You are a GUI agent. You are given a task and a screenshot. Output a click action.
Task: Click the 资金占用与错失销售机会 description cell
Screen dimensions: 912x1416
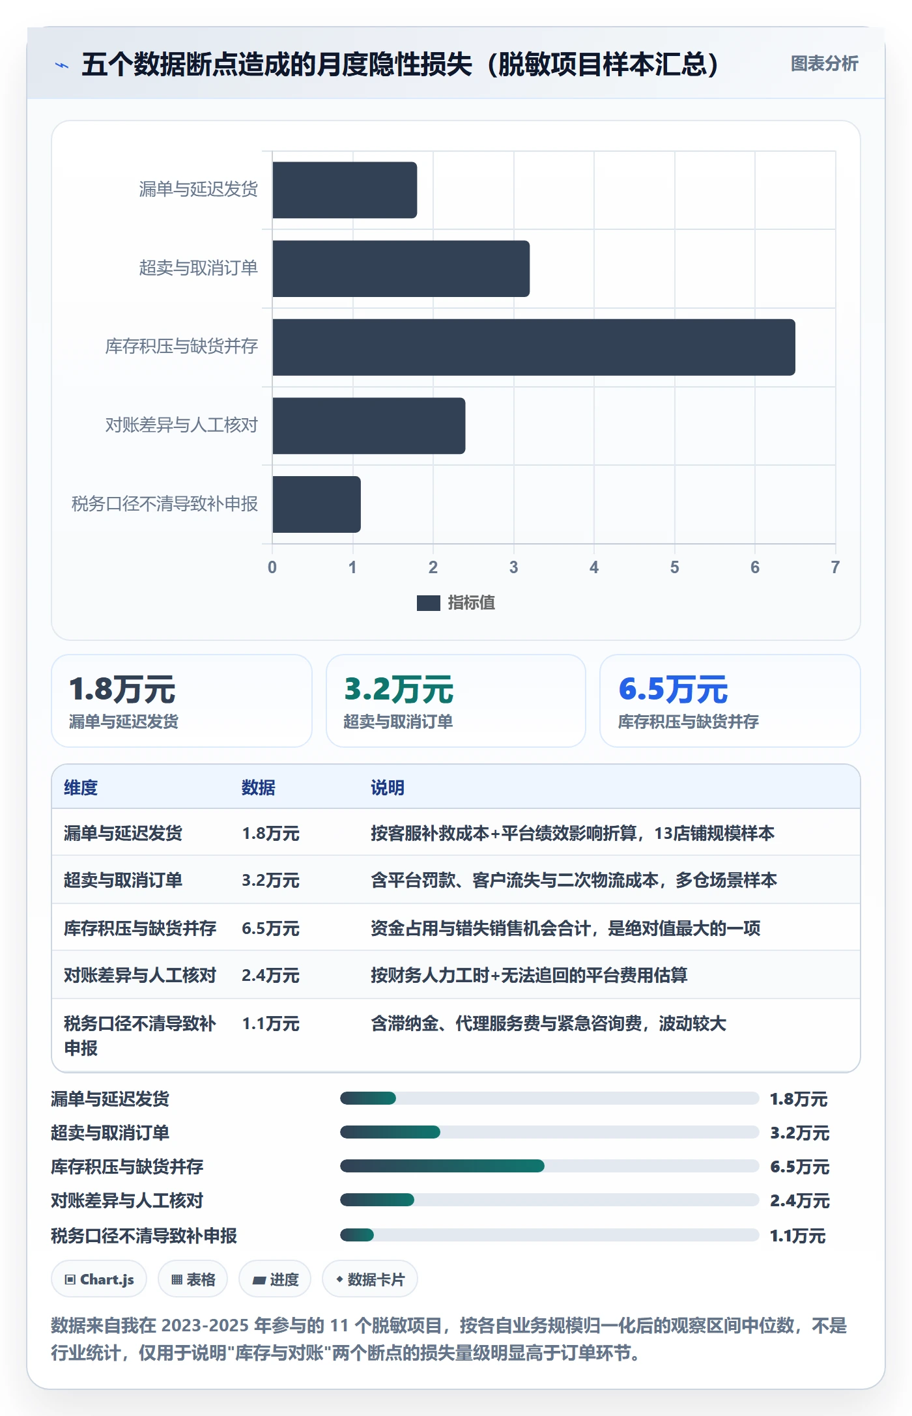(565, 928)
